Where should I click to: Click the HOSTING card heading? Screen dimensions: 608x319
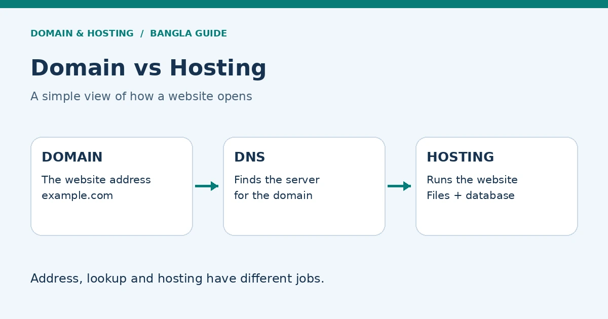point(460,157)
